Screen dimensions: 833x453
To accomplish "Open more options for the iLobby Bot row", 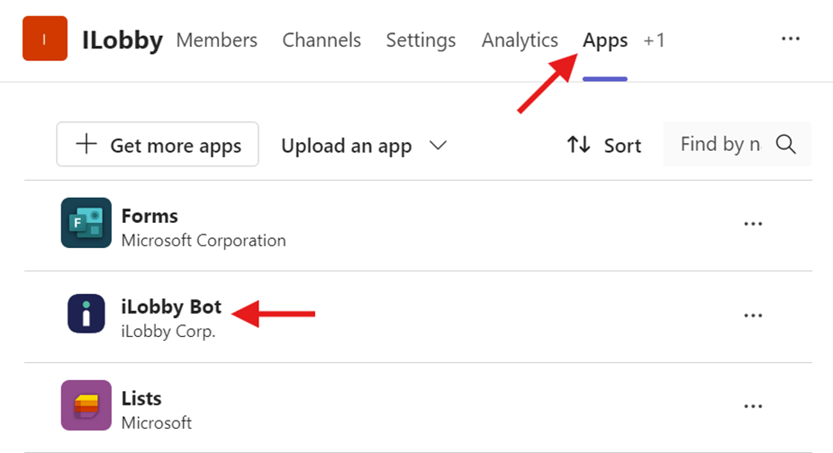I will coord(753,315).
